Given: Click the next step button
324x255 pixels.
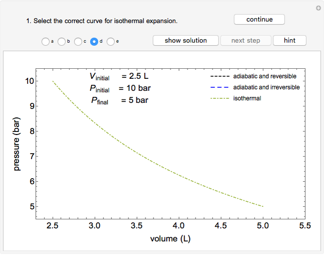Looking at the screenshot, I should [245, 41].
